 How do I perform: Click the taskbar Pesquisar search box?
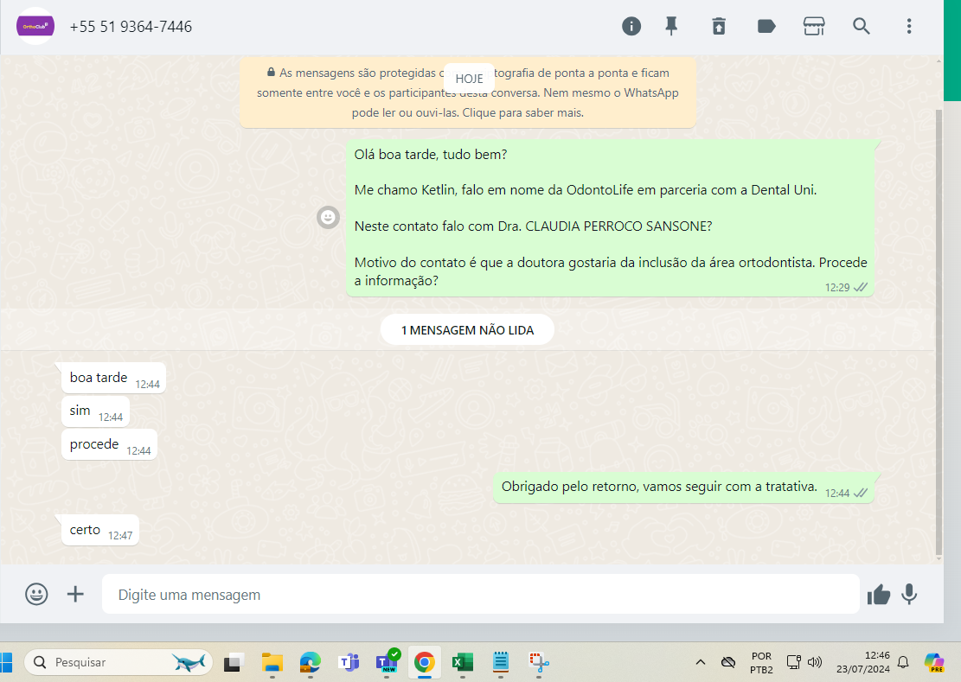click(119, 662)
